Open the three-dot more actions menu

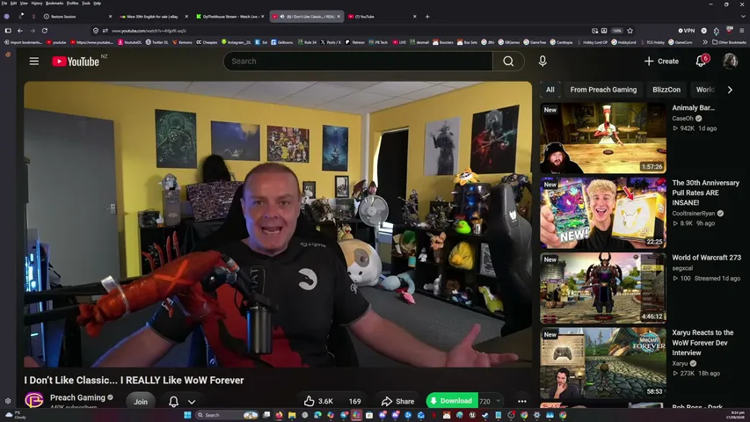(x=522, y=402)
